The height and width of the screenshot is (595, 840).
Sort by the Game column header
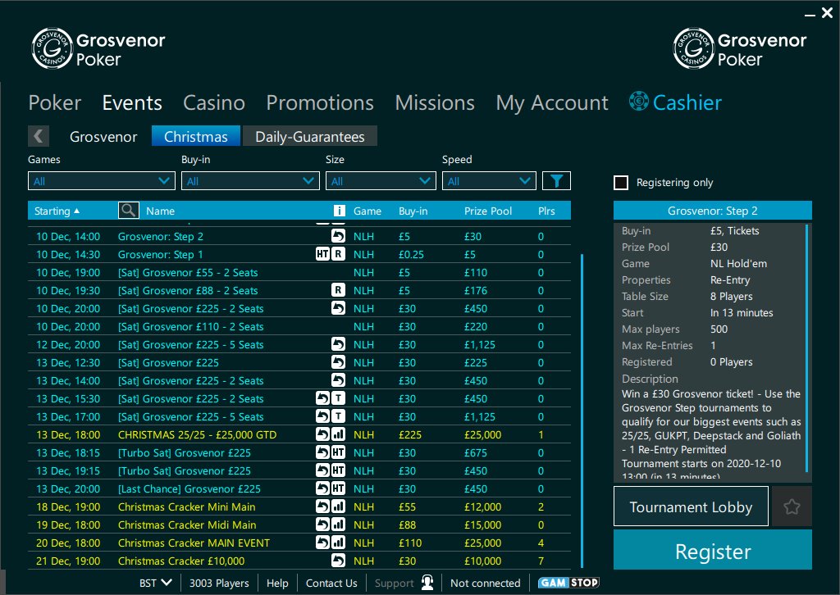click(x=367, y=211)
